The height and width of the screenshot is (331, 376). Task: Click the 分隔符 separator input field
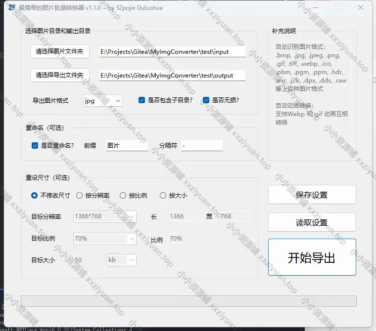point(202,146)
